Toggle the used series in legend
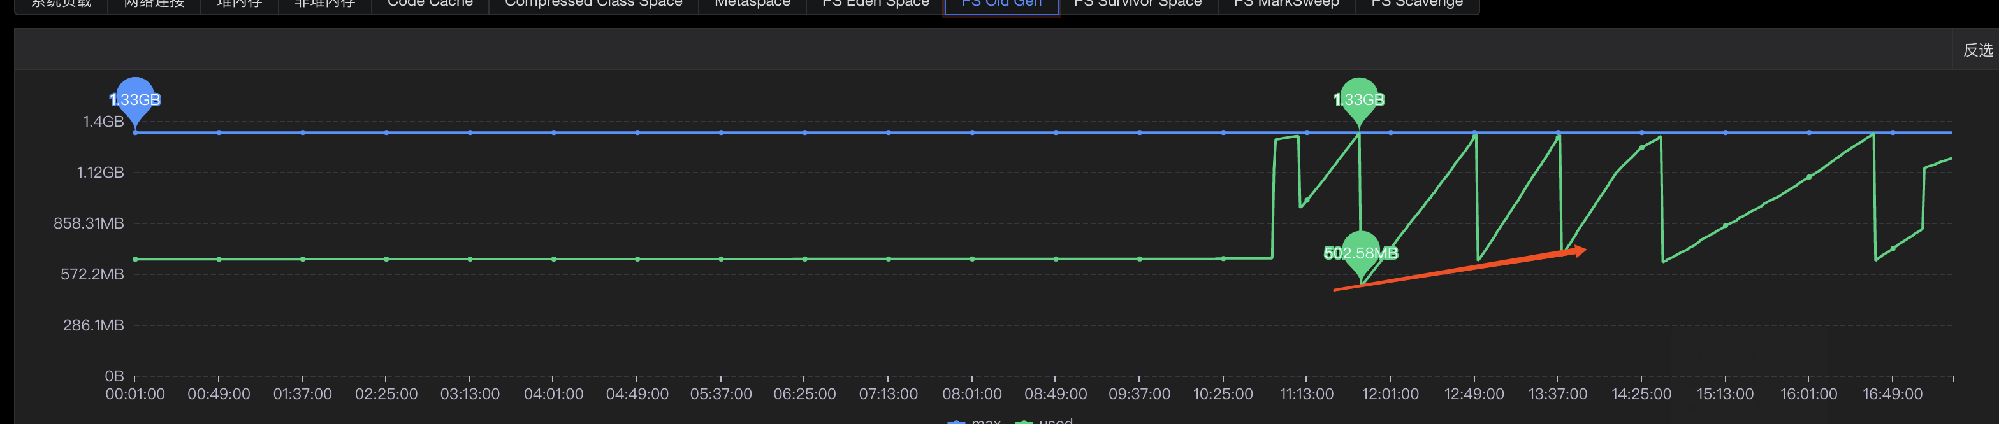This screenshot has height=424, width=1999. (1043, 420)
